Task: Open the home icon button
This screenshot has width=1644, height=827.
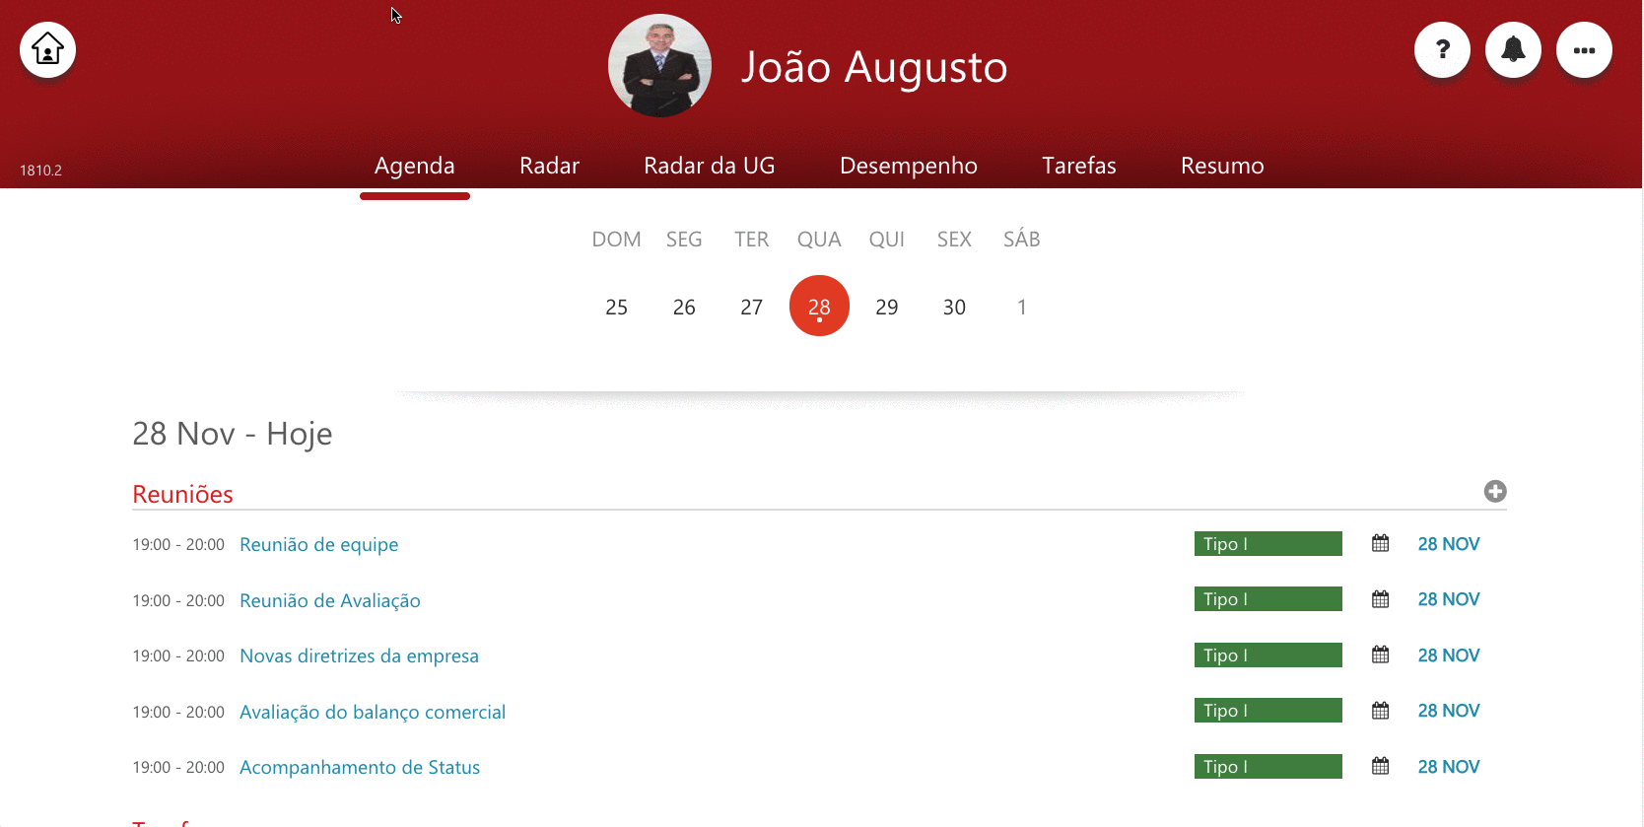Action: tap(47, 49)
